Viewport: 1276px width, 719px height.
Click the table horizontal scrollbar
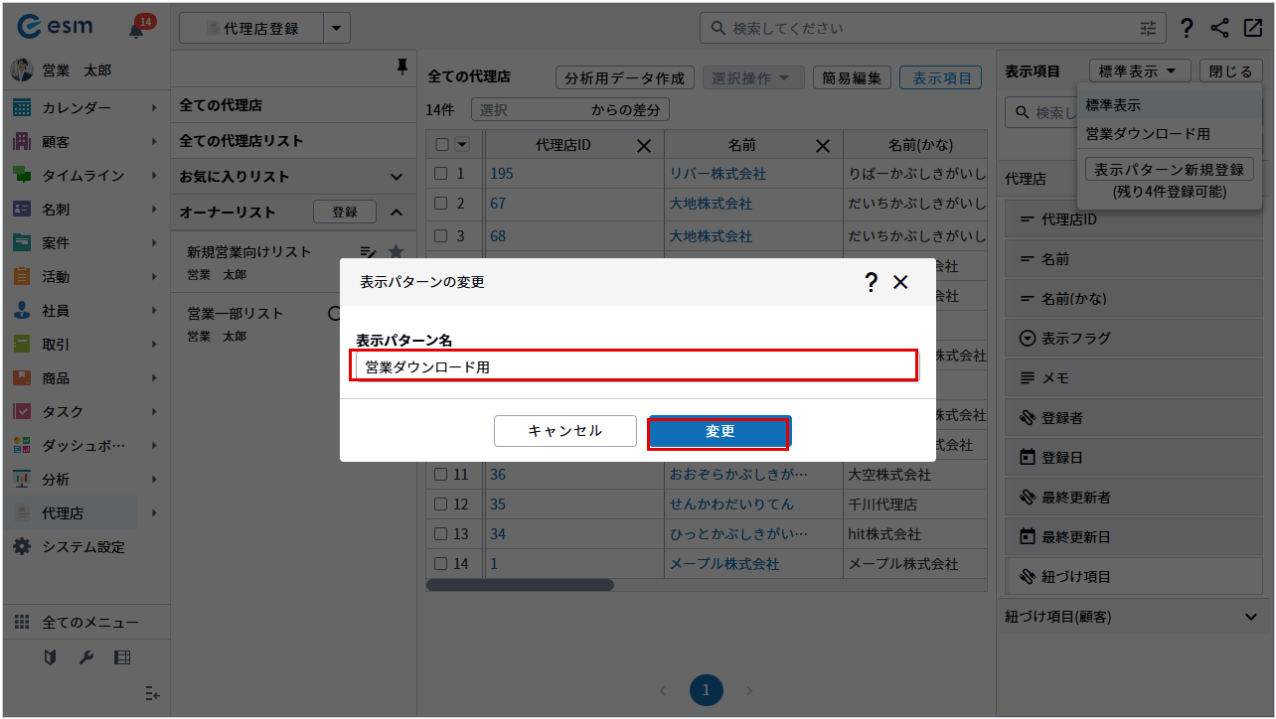520,585
